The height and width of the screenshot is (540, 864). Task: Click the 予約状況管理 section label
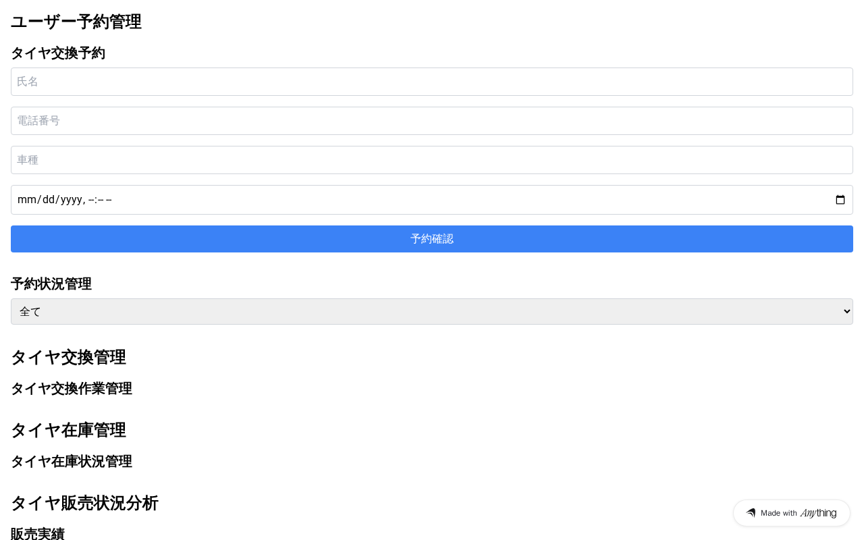pos(51,284)
